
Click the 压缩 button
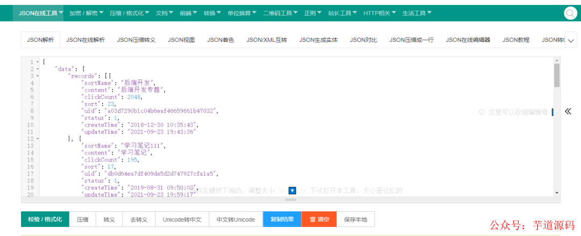(83, 219)
